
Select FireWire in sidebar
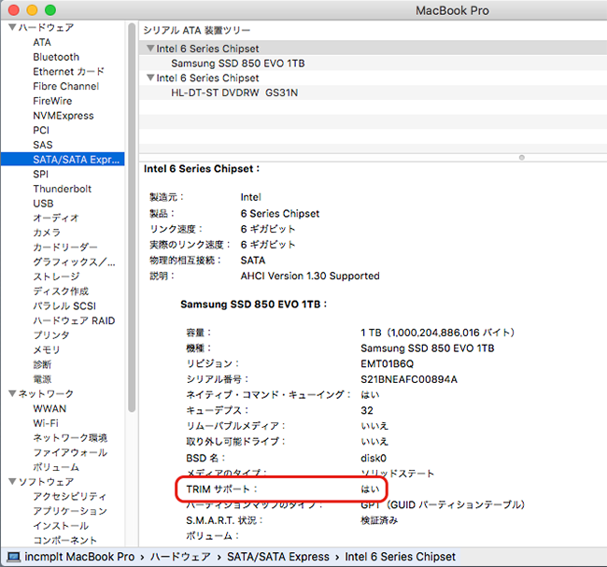pos(52,101)
